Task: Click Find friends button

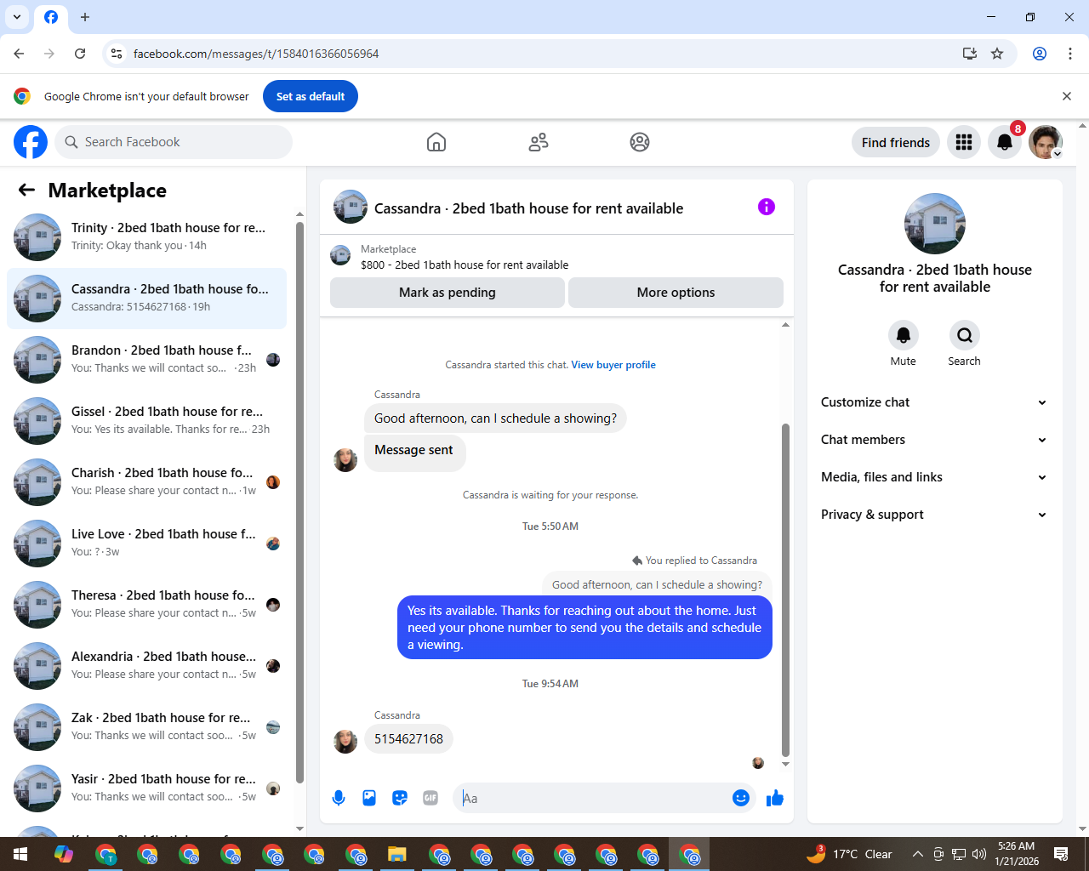Action: (x=896, y=142)
